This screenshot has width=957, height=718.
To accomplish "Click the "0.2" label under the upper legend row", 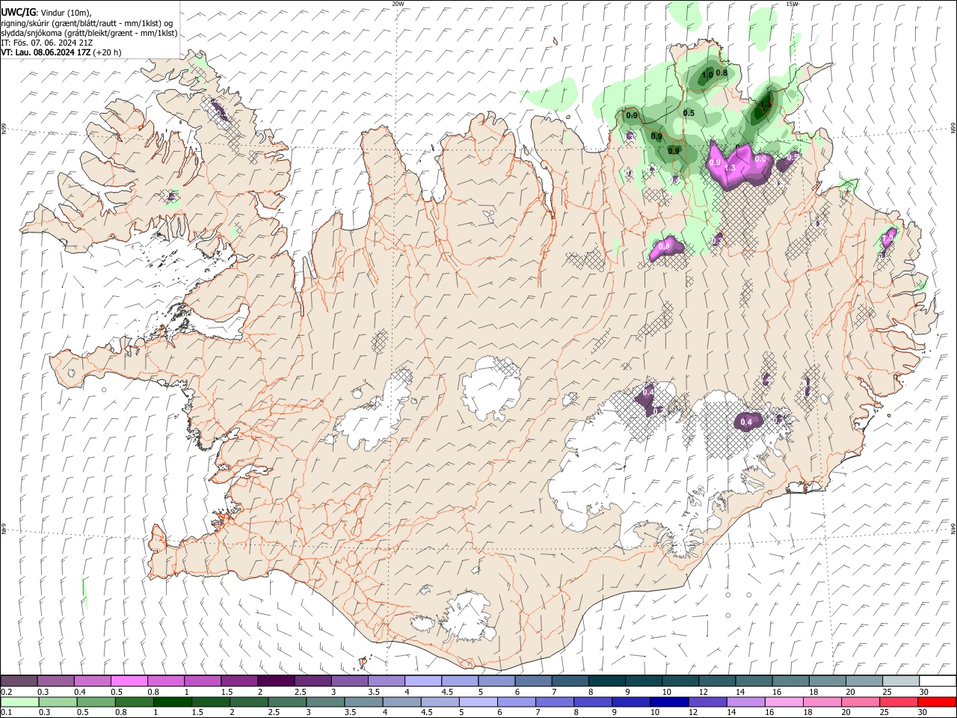I will pos(7,692).
